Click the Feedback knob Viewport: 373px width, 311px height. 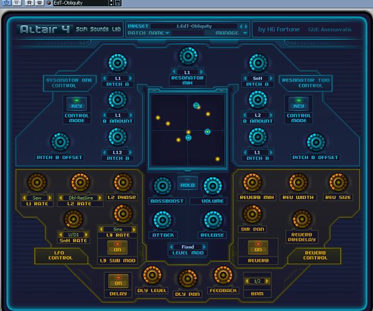click(x=223, y=275)
